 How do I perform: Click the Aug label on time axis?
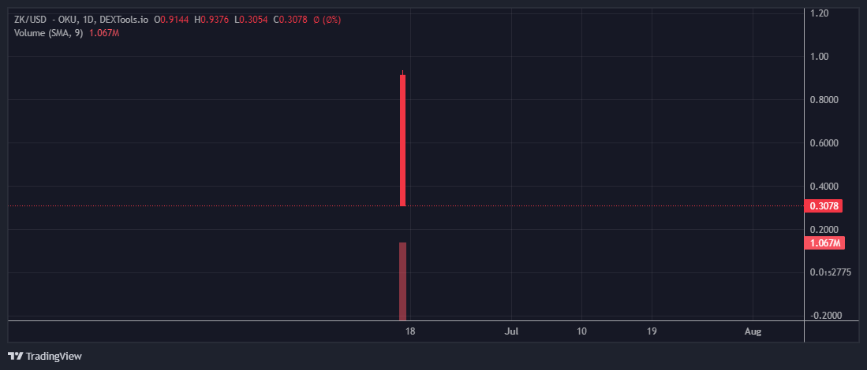(x=753, y=331)
